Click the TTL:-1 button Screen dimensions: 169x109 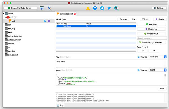tap(145, 19)
